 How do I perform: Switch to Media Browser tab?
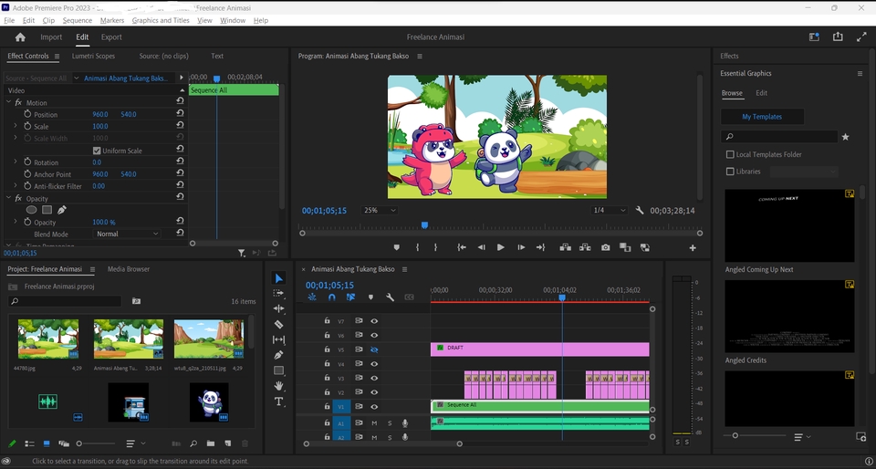[x=129, y=269]
